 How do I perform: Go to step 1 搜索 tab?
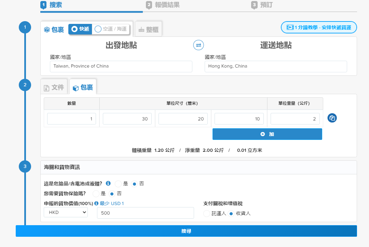[51, 5]
